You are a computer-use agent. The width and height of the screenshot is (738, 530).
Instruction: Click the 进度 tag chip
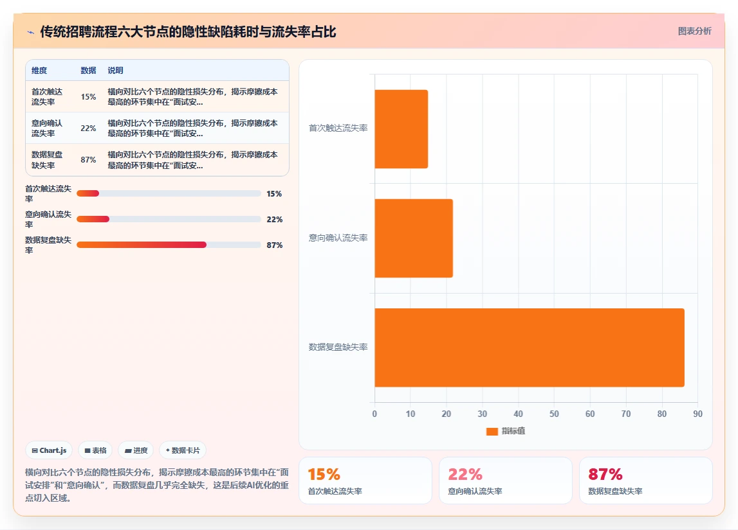136,450
